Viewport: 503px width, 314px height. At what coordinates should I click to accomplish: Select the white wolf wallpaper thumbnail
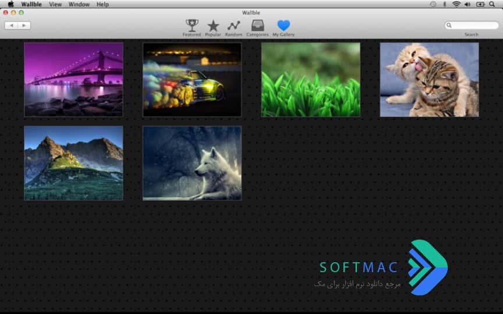pyautogui.click(x=192, y=163)
